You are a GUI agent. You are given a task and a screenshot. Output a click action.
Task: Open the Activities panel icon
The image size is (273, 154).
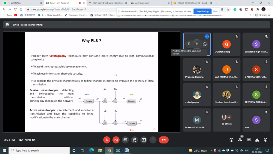click(257, 140)
